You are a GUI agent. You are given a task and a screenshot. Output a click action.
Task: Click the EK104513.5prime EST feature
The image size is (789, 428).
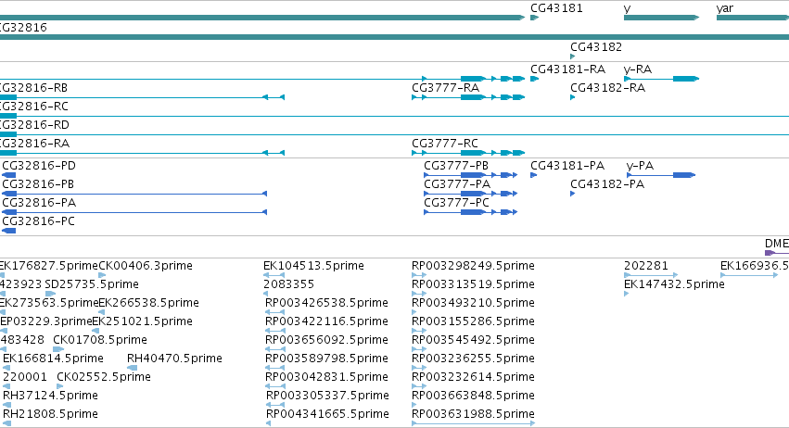[x=274, y=275]
